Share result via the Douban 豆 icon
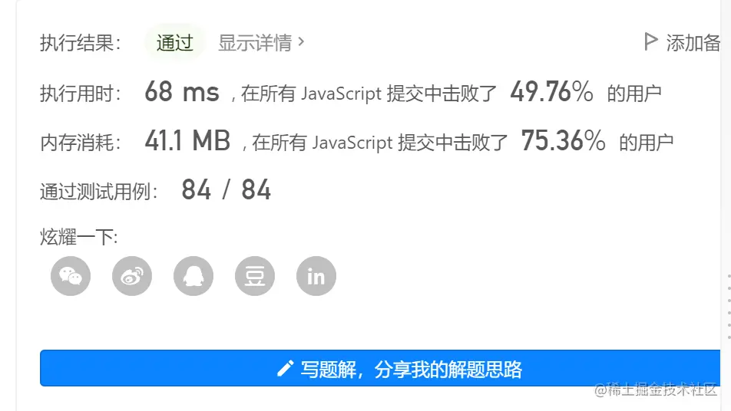This screenshot has height=411, width=731. tap(255, 276)
